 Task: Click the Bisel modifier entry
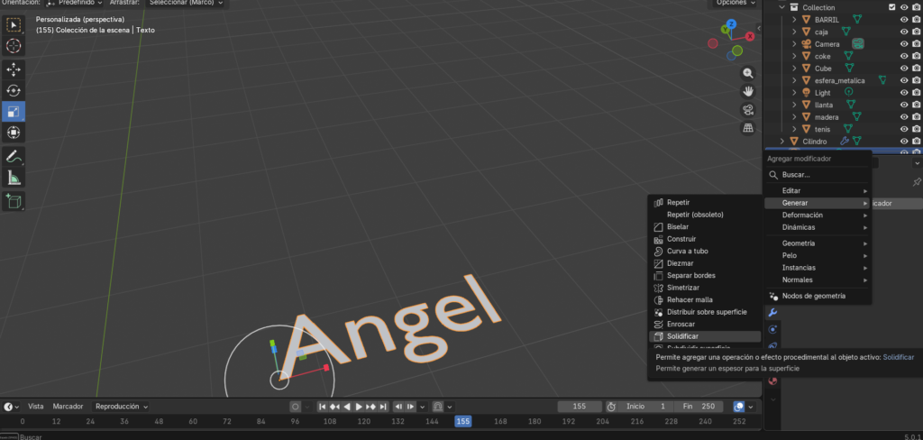(678, 227)
